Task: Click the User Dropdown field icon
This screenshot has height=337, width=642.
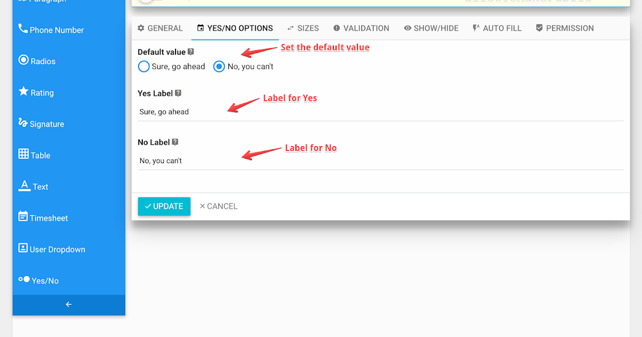Action: tap(22, 248)
